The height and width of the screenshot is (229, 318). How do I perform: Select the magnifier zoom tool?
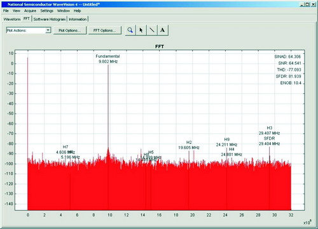pyautogui.click(x=130, y=30)
